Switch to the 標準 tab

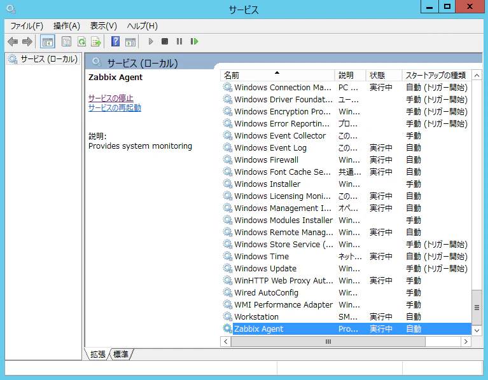point(121,354)
